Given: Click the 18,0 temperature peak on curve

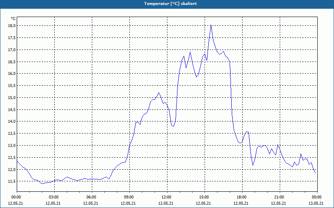Looking at the screenshot, I should (x=211, y=25).
